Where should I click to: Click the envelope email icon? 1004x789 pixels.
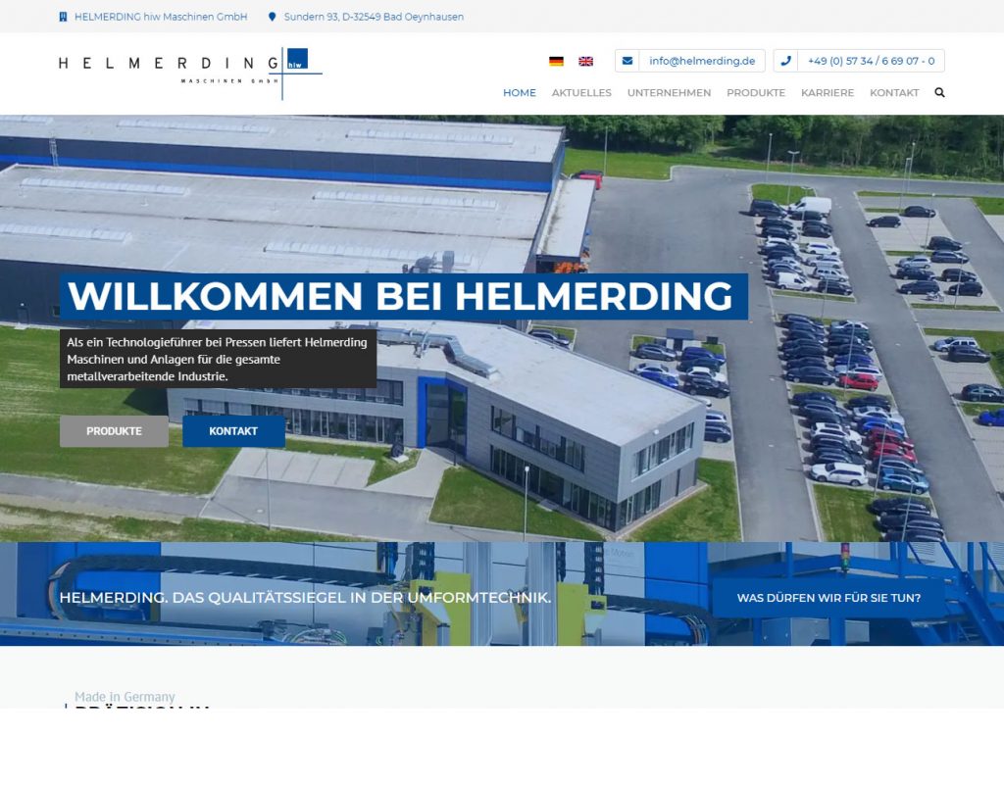627,61
